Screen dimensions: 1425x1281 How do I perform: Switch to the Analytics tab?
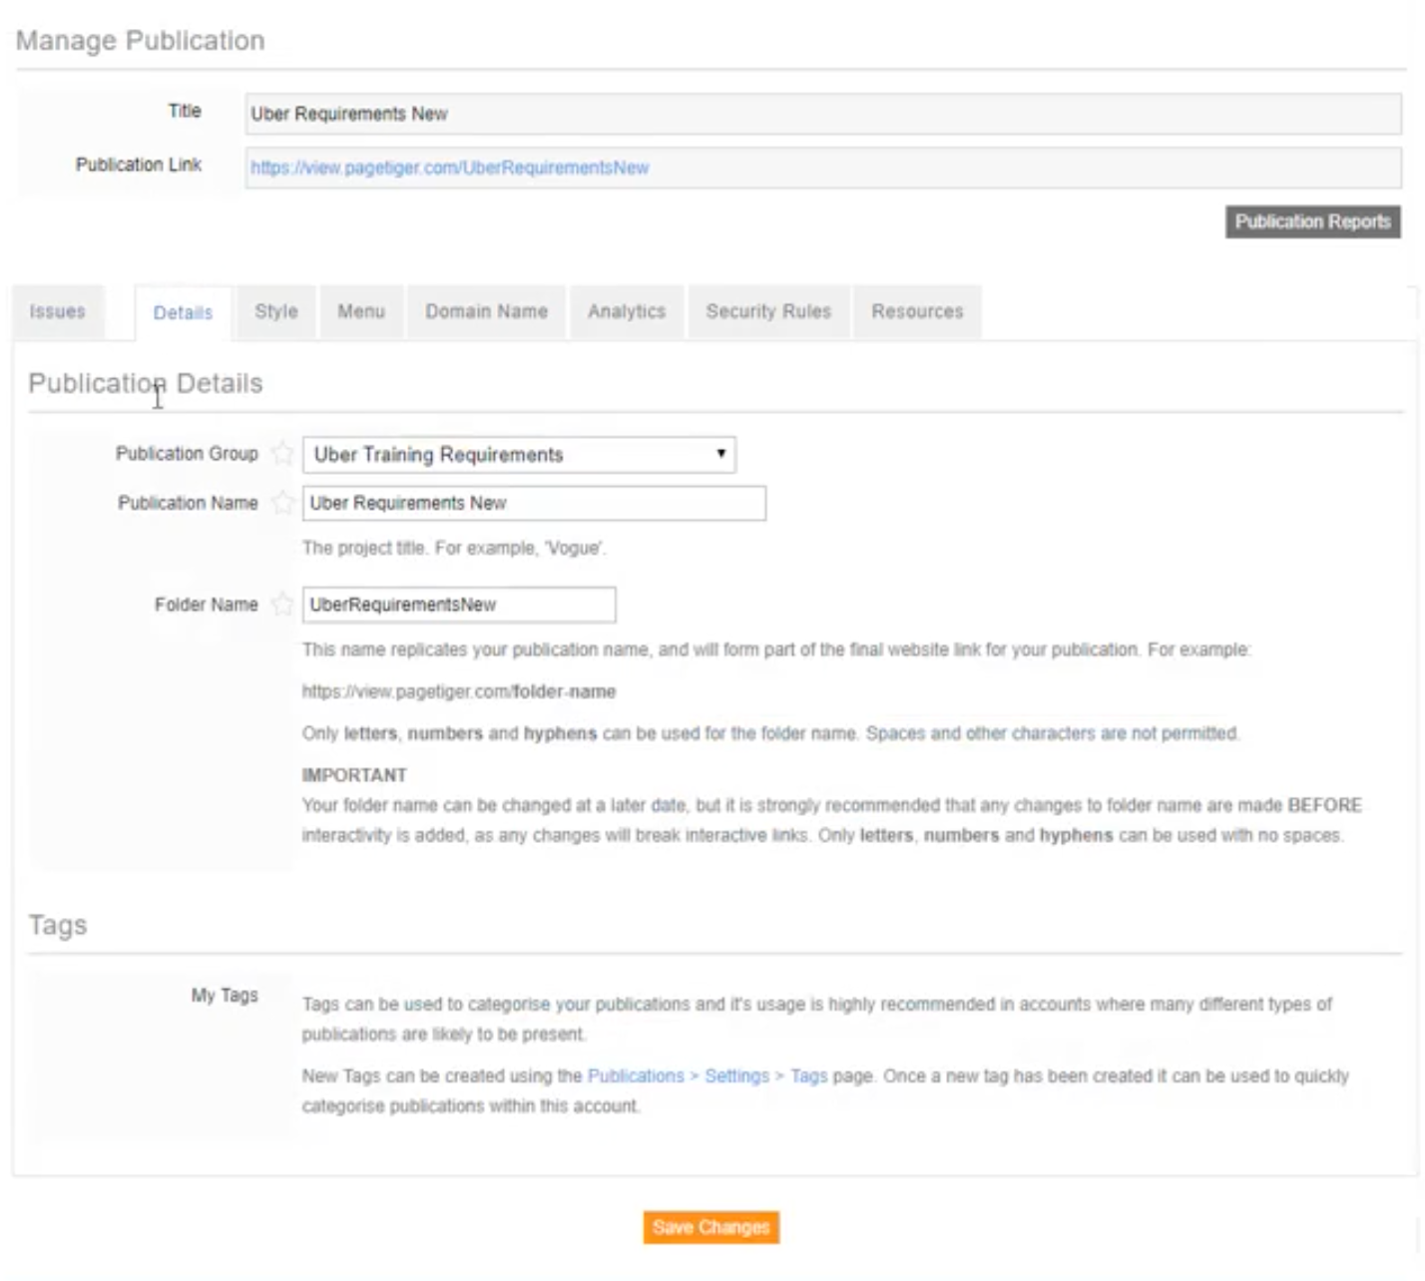(627, 311)
